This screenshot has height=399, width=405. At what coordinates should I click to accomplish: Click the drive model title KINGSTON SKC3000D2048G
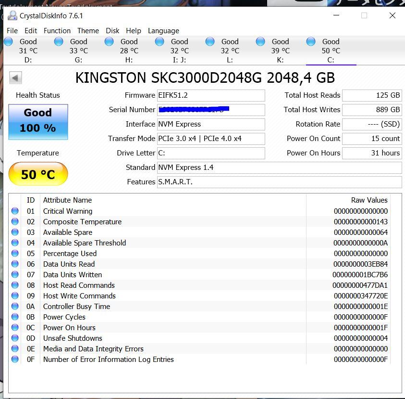[x=169, y=77]
